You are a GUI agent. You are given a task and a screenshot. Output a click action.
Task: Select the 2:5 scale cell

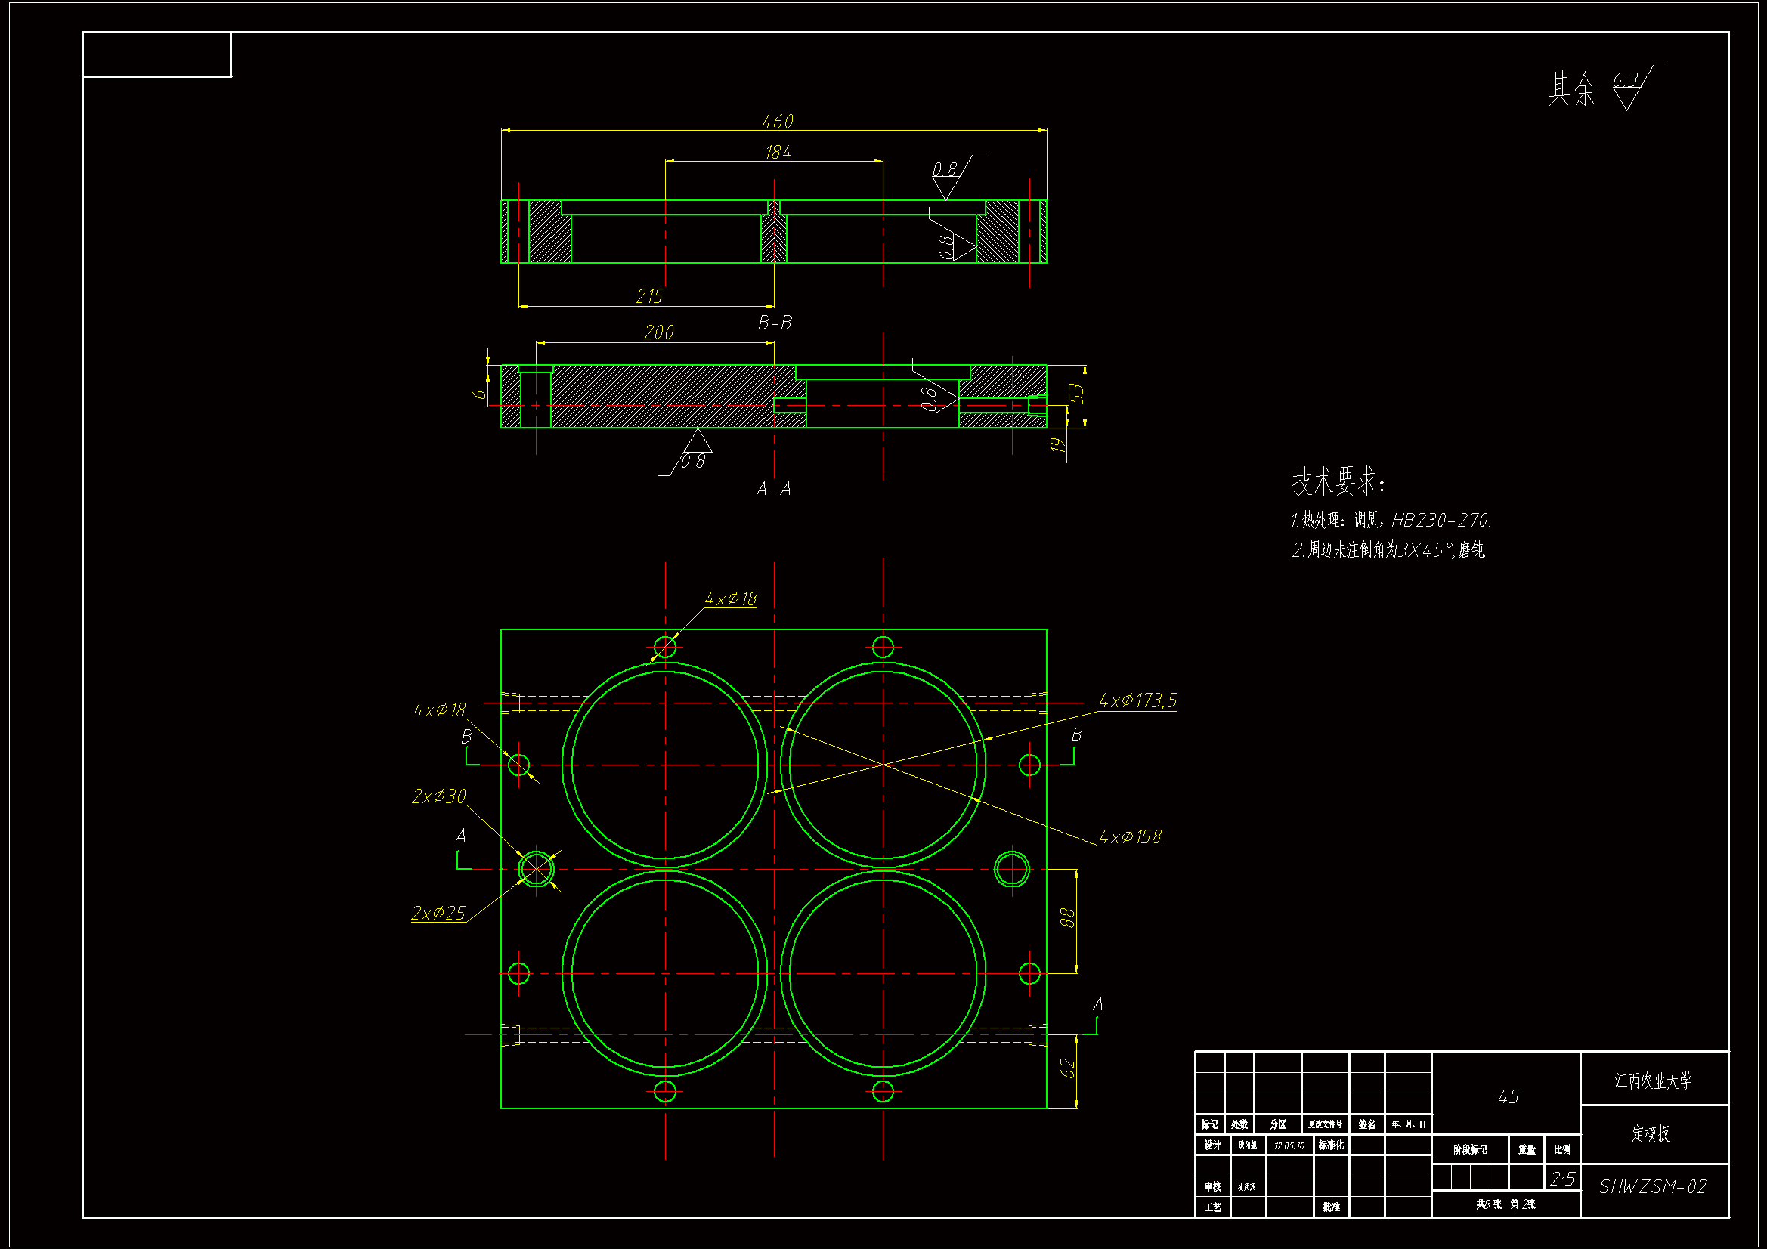1561,1179
